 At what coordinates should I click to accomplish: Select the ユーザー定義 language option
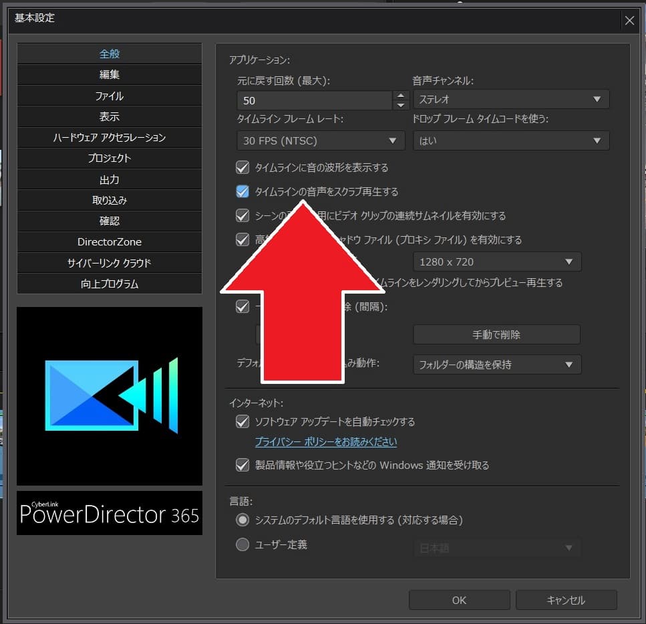(242, 544)
